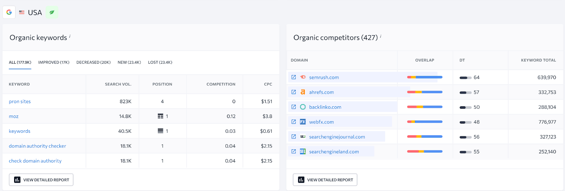Open 'check domain authority' keyword link
Viewport: 565px width, 191px height.
pyautogui.click(x=35, y=161)
